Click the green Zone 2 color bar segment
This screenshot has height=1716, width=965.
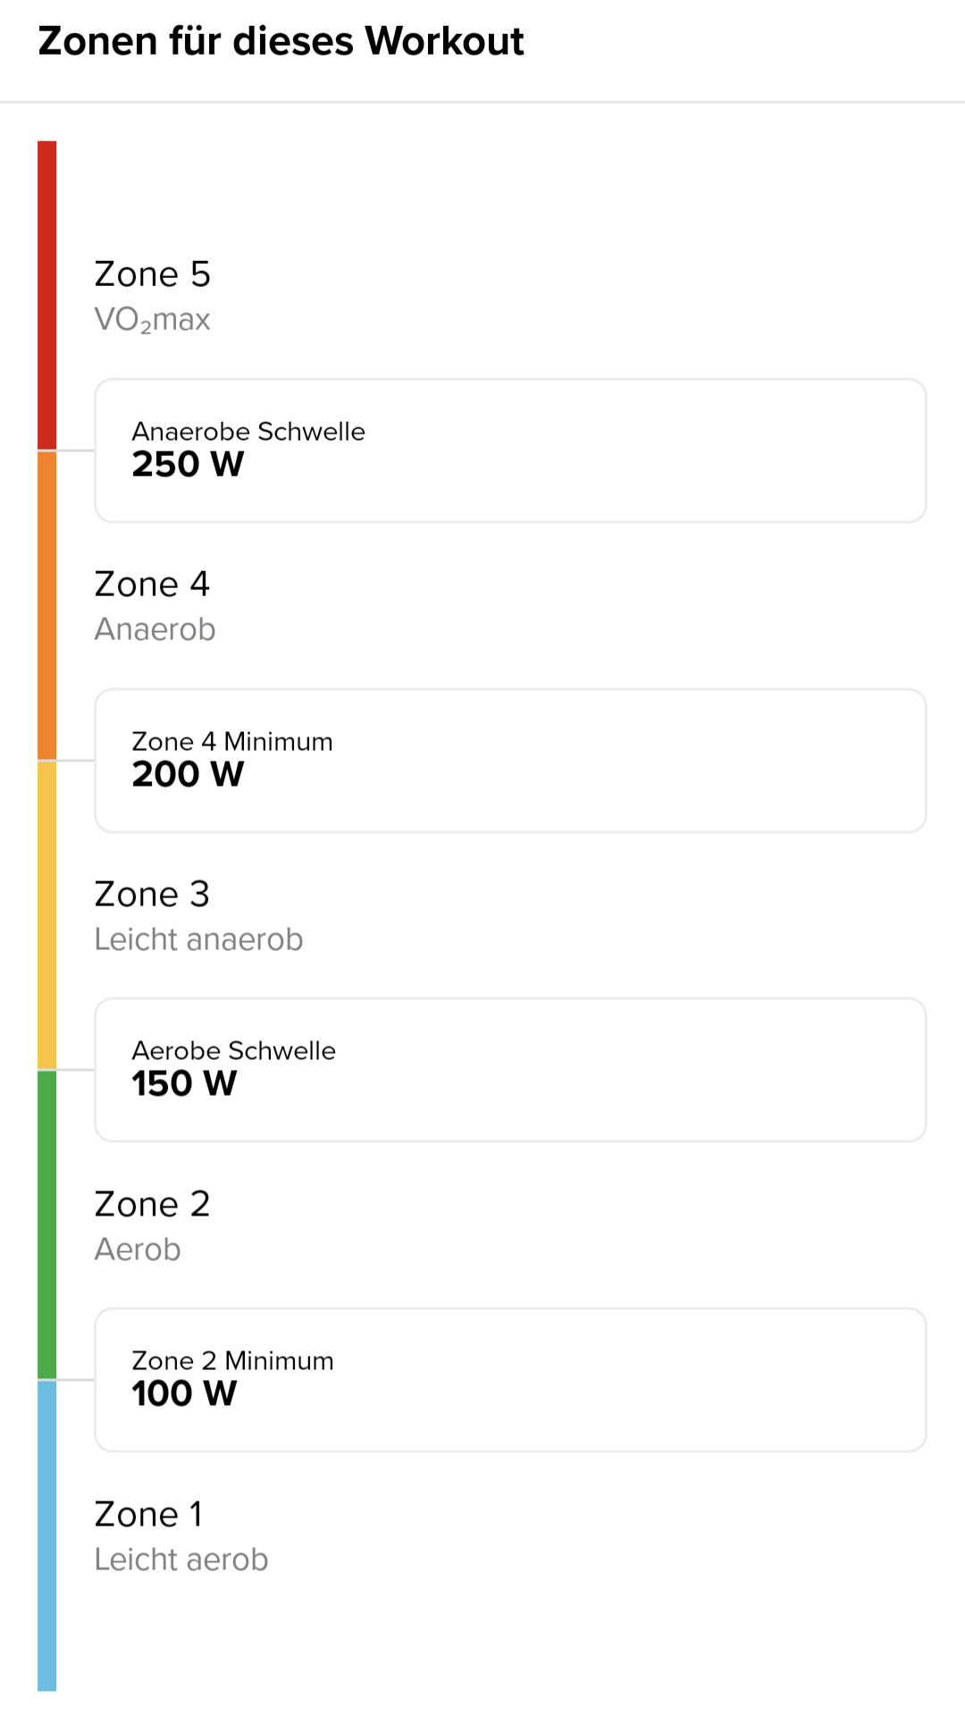(47, 1224)
